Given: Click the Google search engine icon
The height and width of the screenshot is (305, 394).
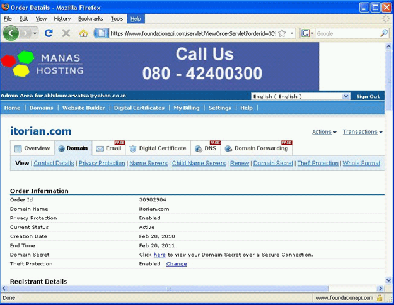Looking at the screenshot, I should click(x=305, y=33).
